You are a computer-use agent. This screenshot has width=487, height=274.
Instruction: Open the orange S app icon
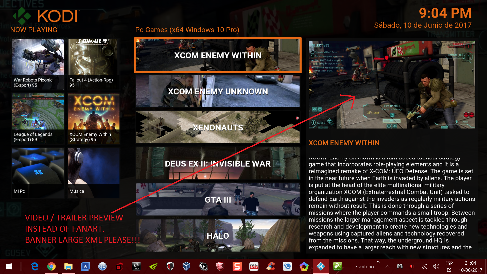click(237, 266)
